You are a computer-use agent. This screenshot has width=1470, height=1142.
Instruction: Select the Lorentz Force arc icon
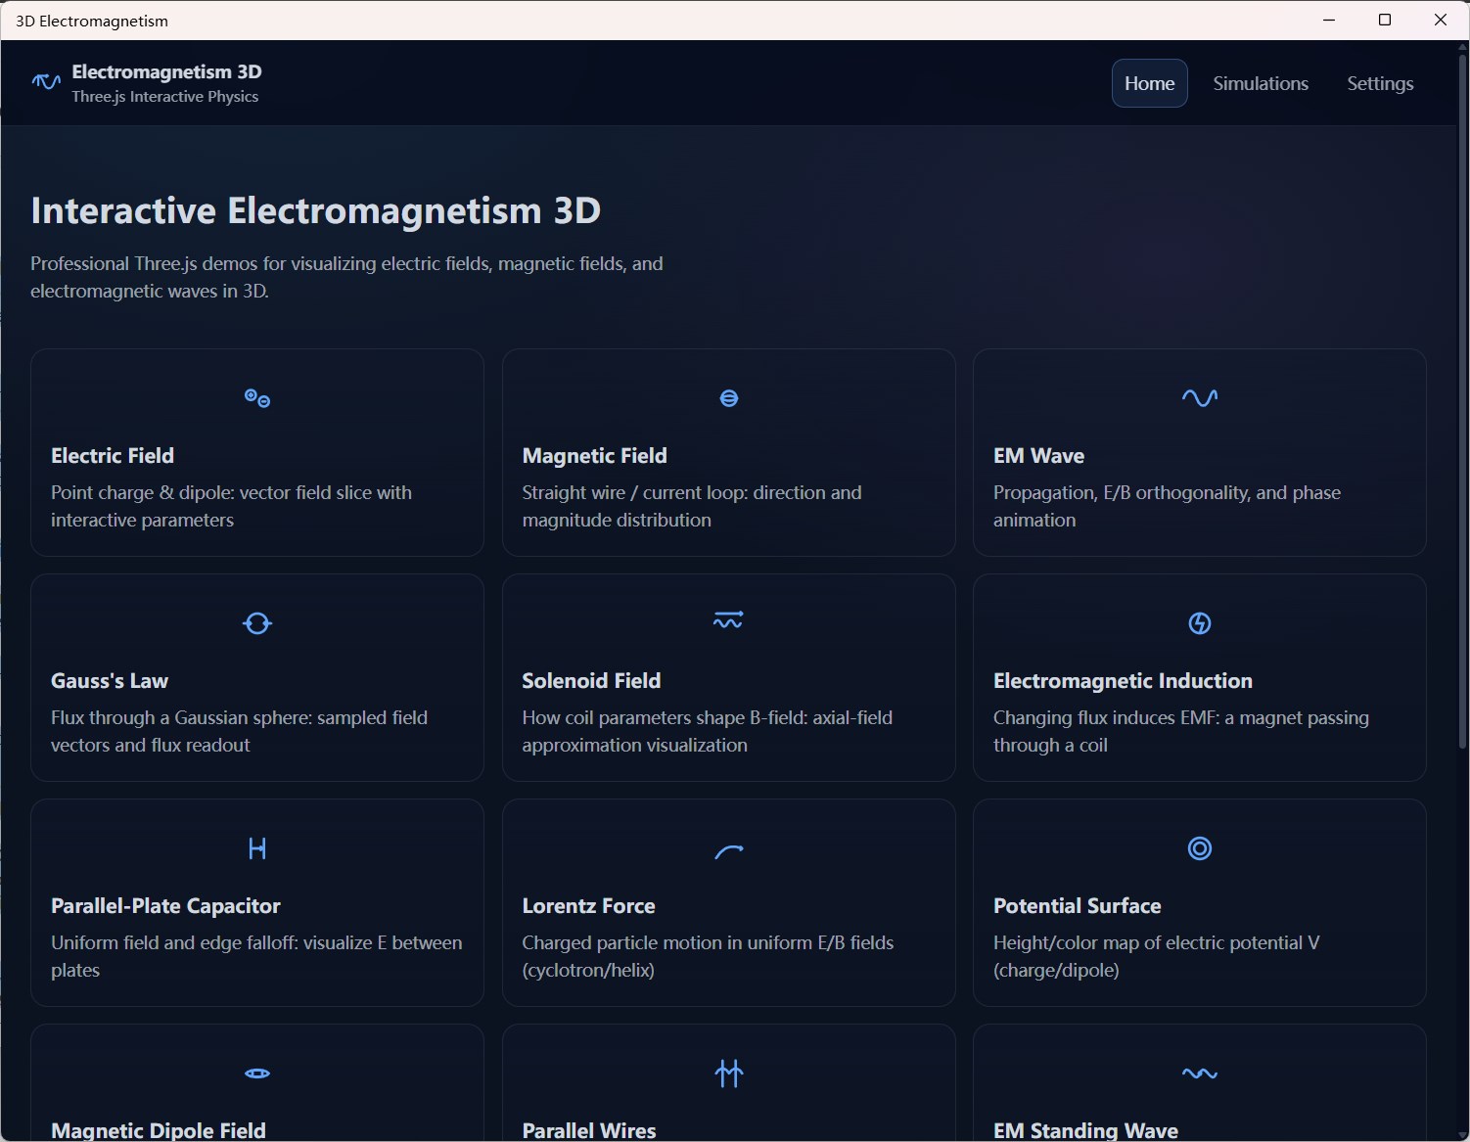[728, 850]
